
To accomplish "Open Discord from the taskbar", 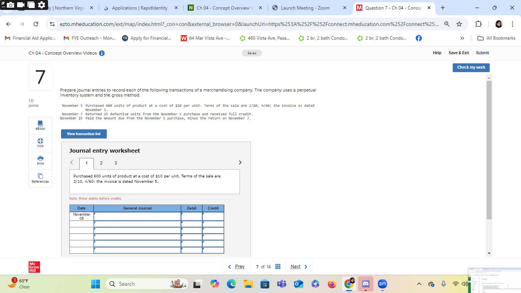I will [x=366, y=284].
